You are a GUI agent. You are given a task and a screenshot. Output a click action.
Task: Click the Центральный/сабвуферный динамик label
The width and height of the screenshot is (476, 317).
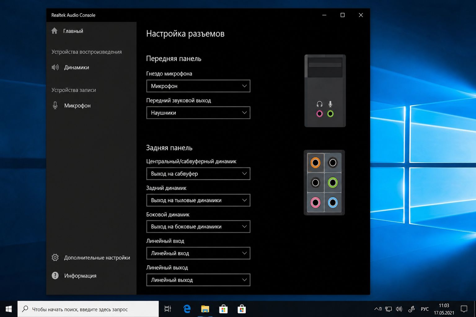(x=191, y=161)
